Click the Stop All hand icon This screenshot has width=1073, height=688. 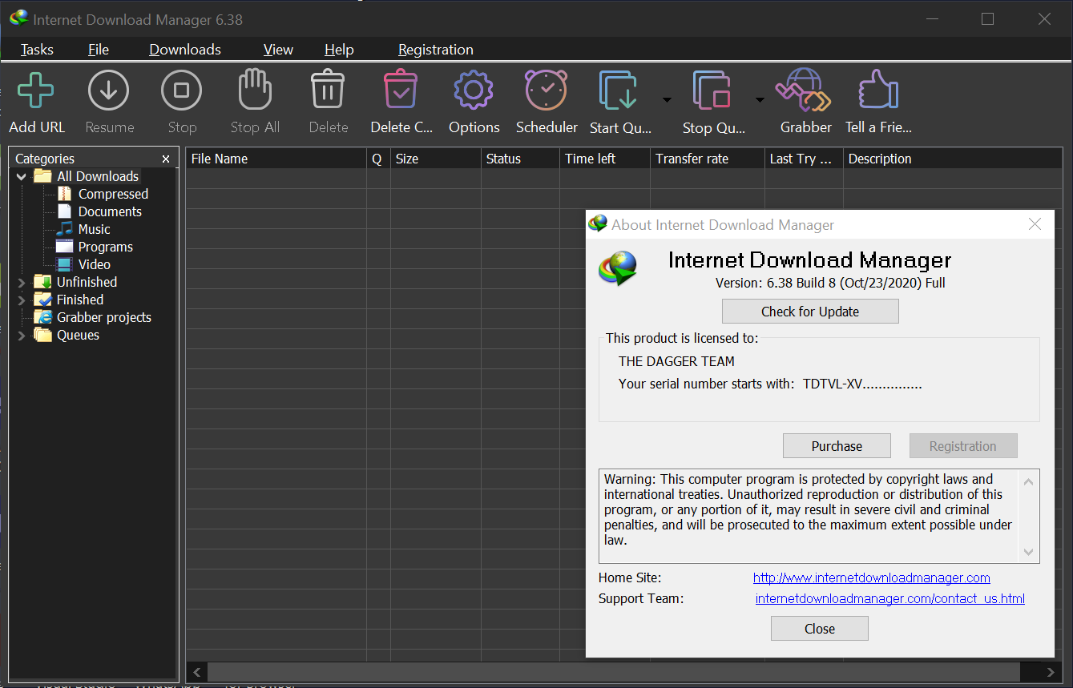pos(255,90)
